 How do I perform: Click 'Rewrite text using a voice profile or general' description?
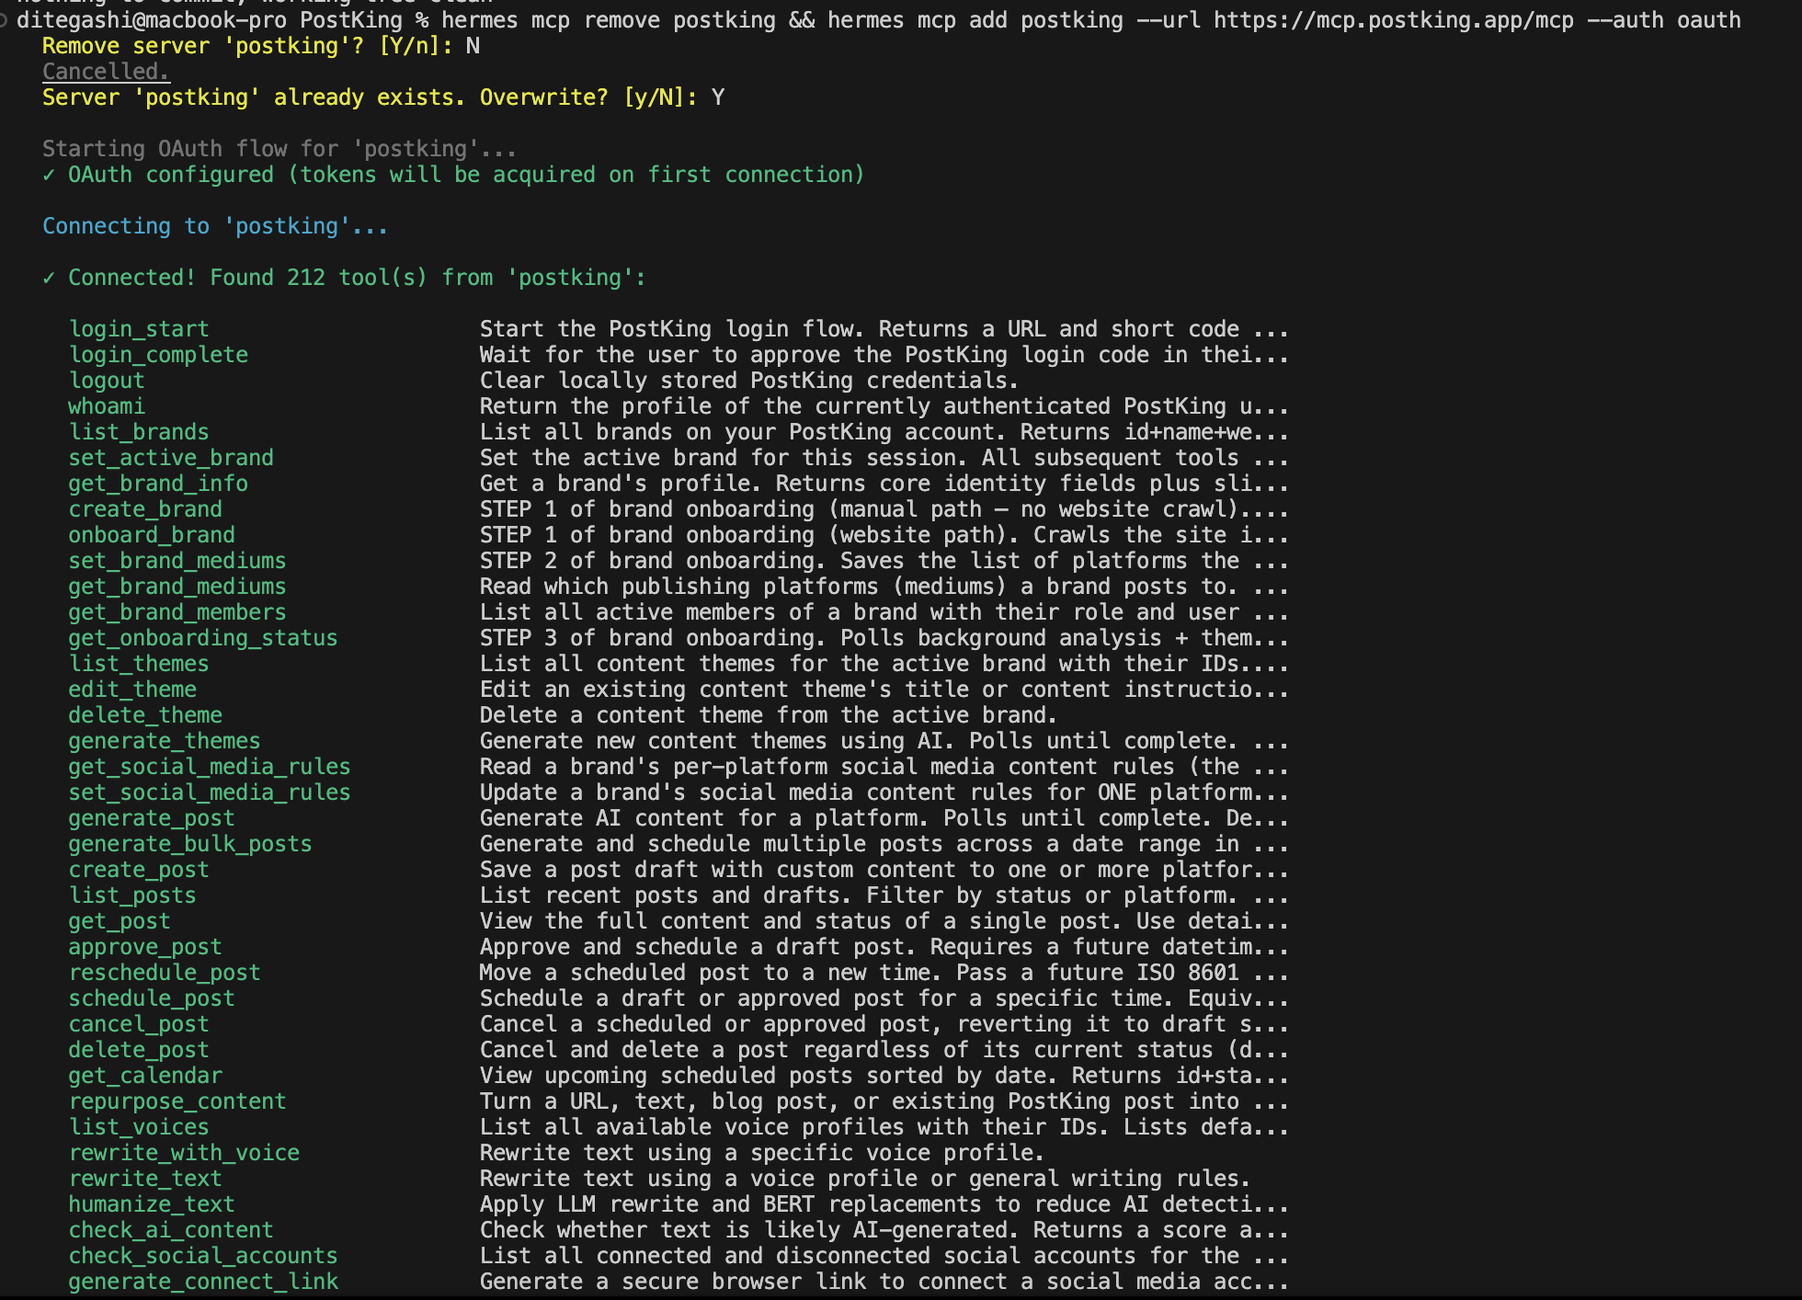pyautogui.click(x=865, y=1179)
